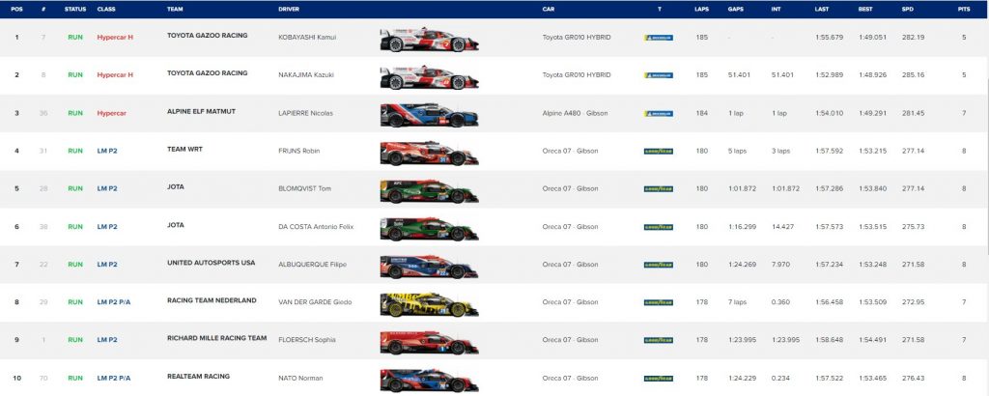This screenshot has height=396, width=989.
Task: Sort by BEST column header
Action: pyautogui.click(x=865, y=10)
